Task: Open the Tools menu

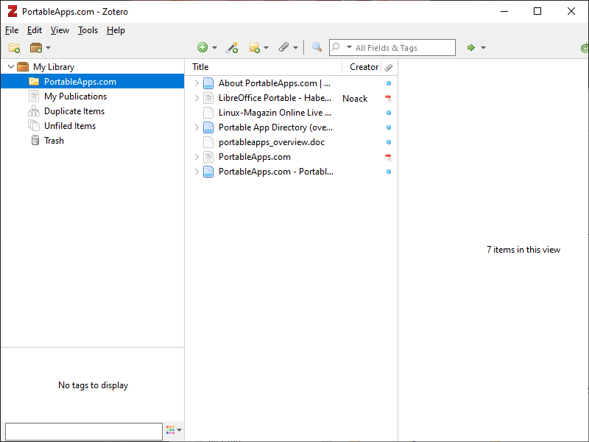Action: (88, 30)
